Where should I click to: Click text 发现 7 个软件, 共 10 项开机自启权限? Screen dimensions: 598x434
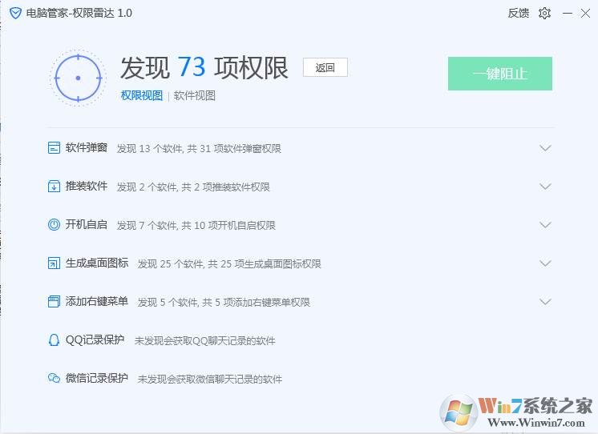coord(196,226)
